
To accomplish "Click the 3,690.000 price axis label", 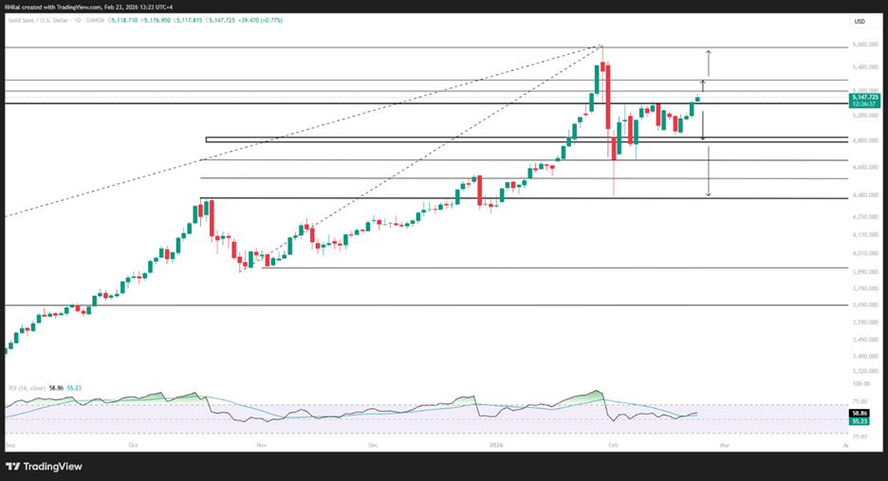I will [865, 305].
